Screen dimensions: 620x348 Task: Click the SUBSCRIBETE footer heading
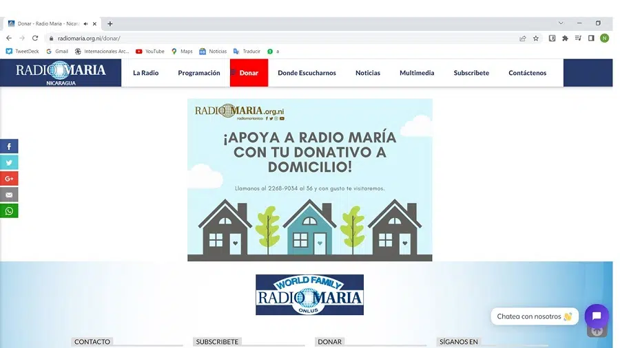click(x=217, y=342)
